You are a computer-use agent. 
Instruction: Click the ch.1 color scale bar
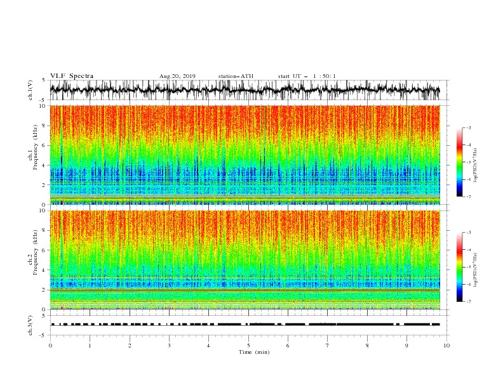pyautogui.click(x=459, y=162)
